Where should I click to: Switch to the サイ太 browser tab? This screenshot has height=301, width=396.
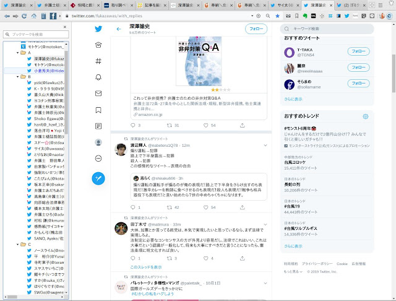pos(285,5)
